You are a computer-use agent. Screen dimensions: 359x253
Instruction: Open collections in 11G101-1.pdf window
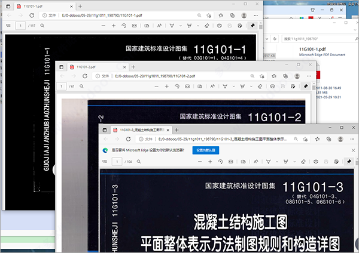232,16
